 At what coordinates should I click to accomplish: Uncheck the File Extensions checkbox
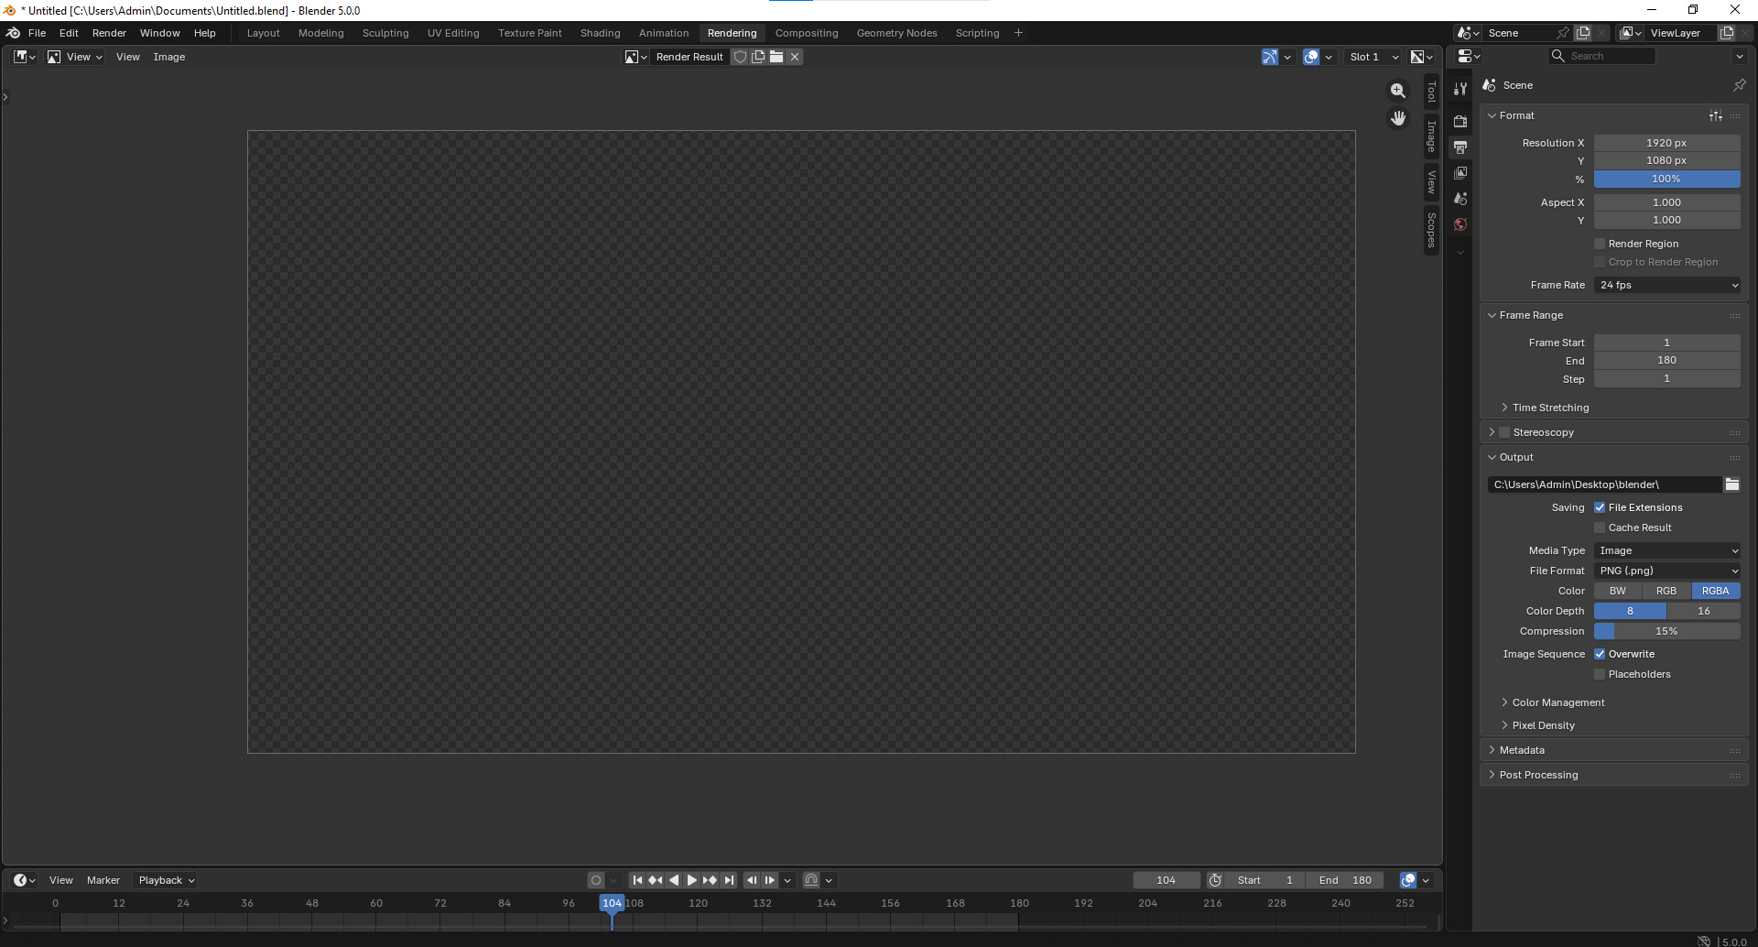1600,507
